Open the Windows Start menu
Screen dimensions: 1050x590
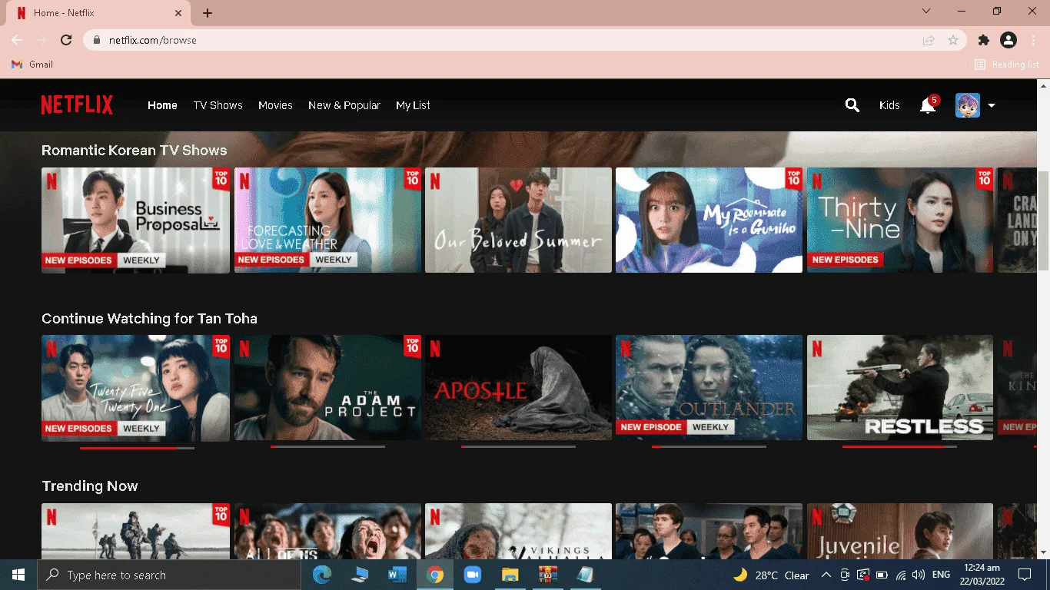point(18,575)
